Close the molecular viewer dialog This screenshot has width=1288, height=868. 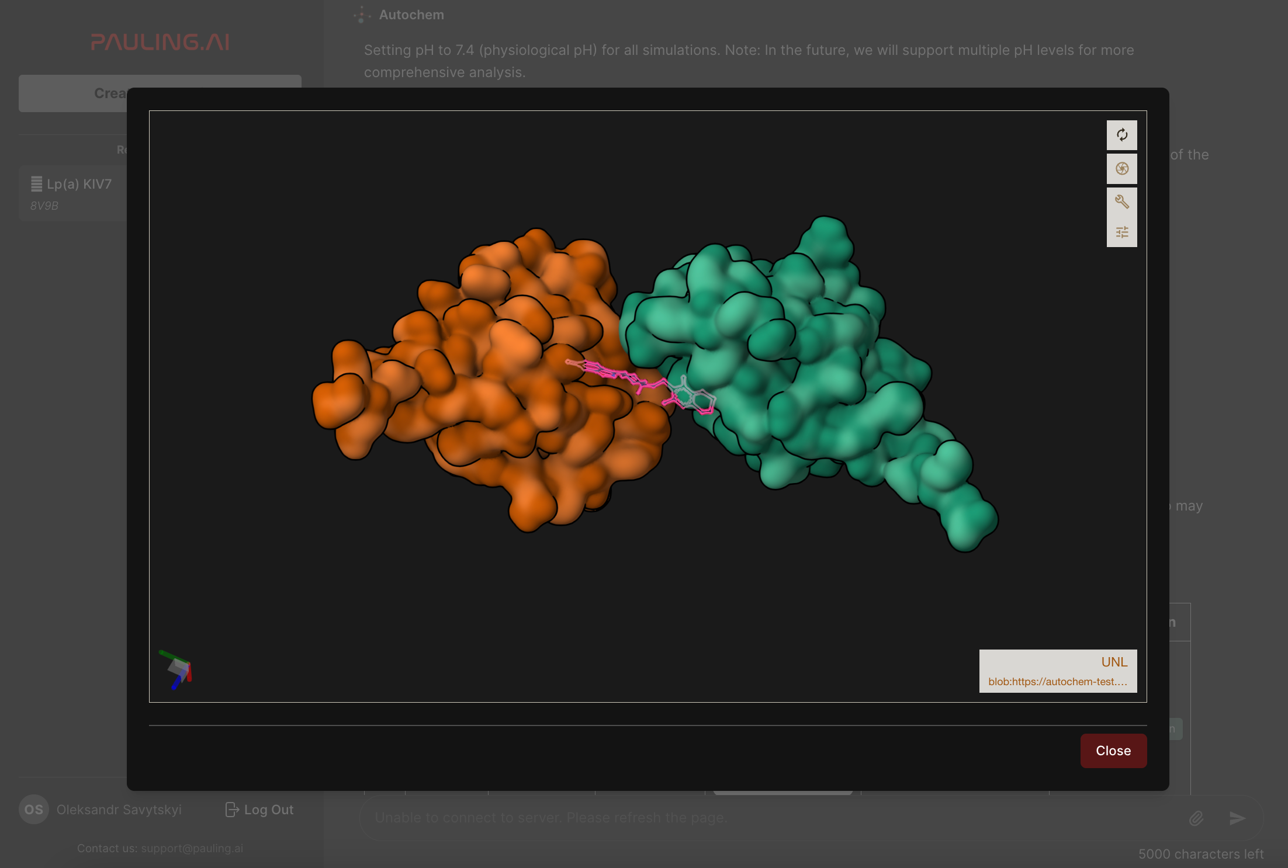[x=1113, y=751]
